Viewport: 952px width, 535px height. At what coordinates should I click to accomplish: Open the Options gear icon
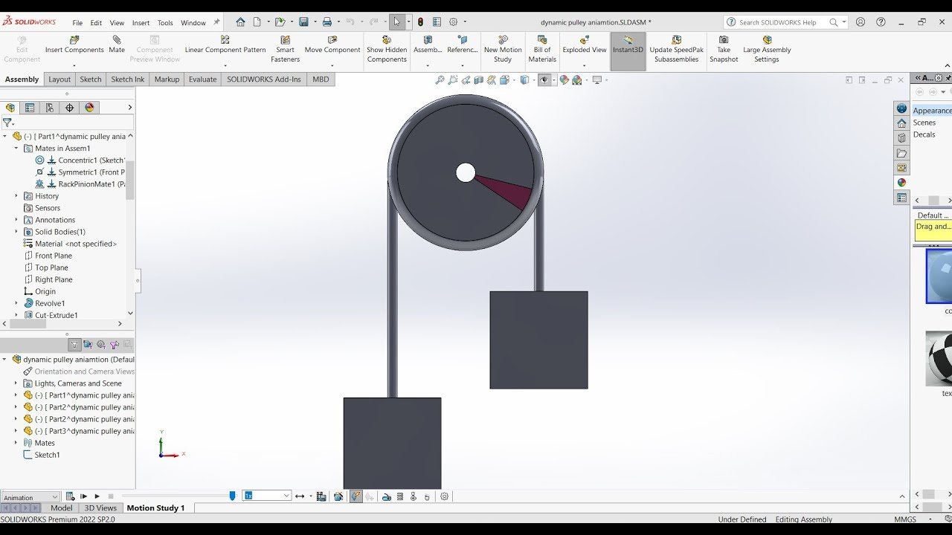coord(454,22)
